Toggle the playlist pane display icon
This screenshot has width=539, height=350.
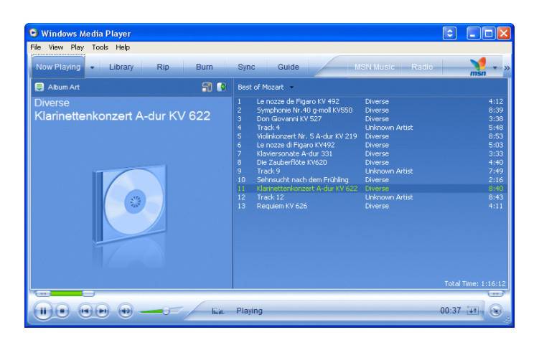pyautogui.click(x=222, y=87)
